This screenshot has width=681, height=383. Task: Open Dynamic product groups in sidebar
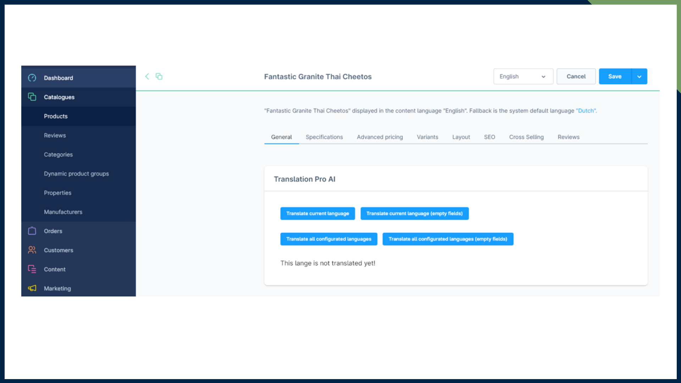(76, 173)
